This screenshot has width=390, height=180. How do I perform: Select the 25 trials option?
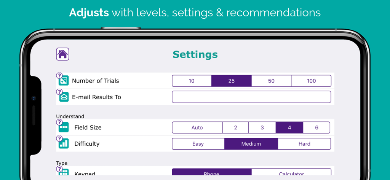pos(231,81)
